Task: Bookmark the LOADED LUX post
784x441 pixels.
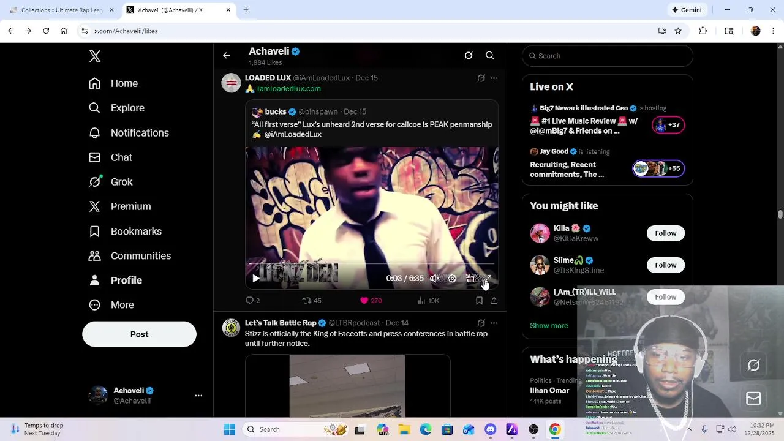Action: tap(479, 301)
